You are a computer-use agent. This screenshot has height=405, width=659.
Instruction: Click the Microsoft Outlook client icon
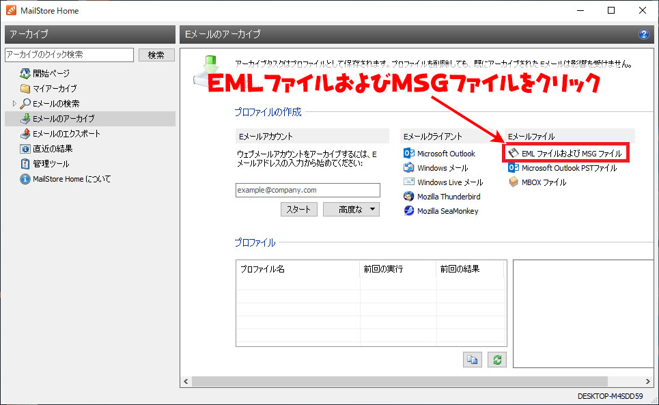pos(408,154)
